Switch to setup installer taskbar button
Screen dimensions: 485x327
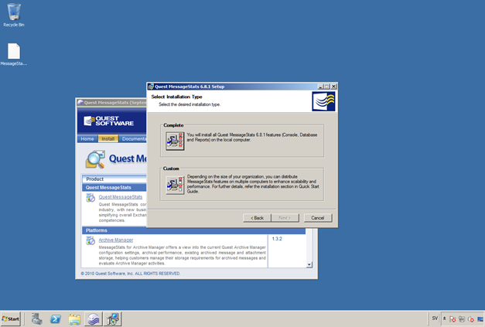(x=113, y=319)
